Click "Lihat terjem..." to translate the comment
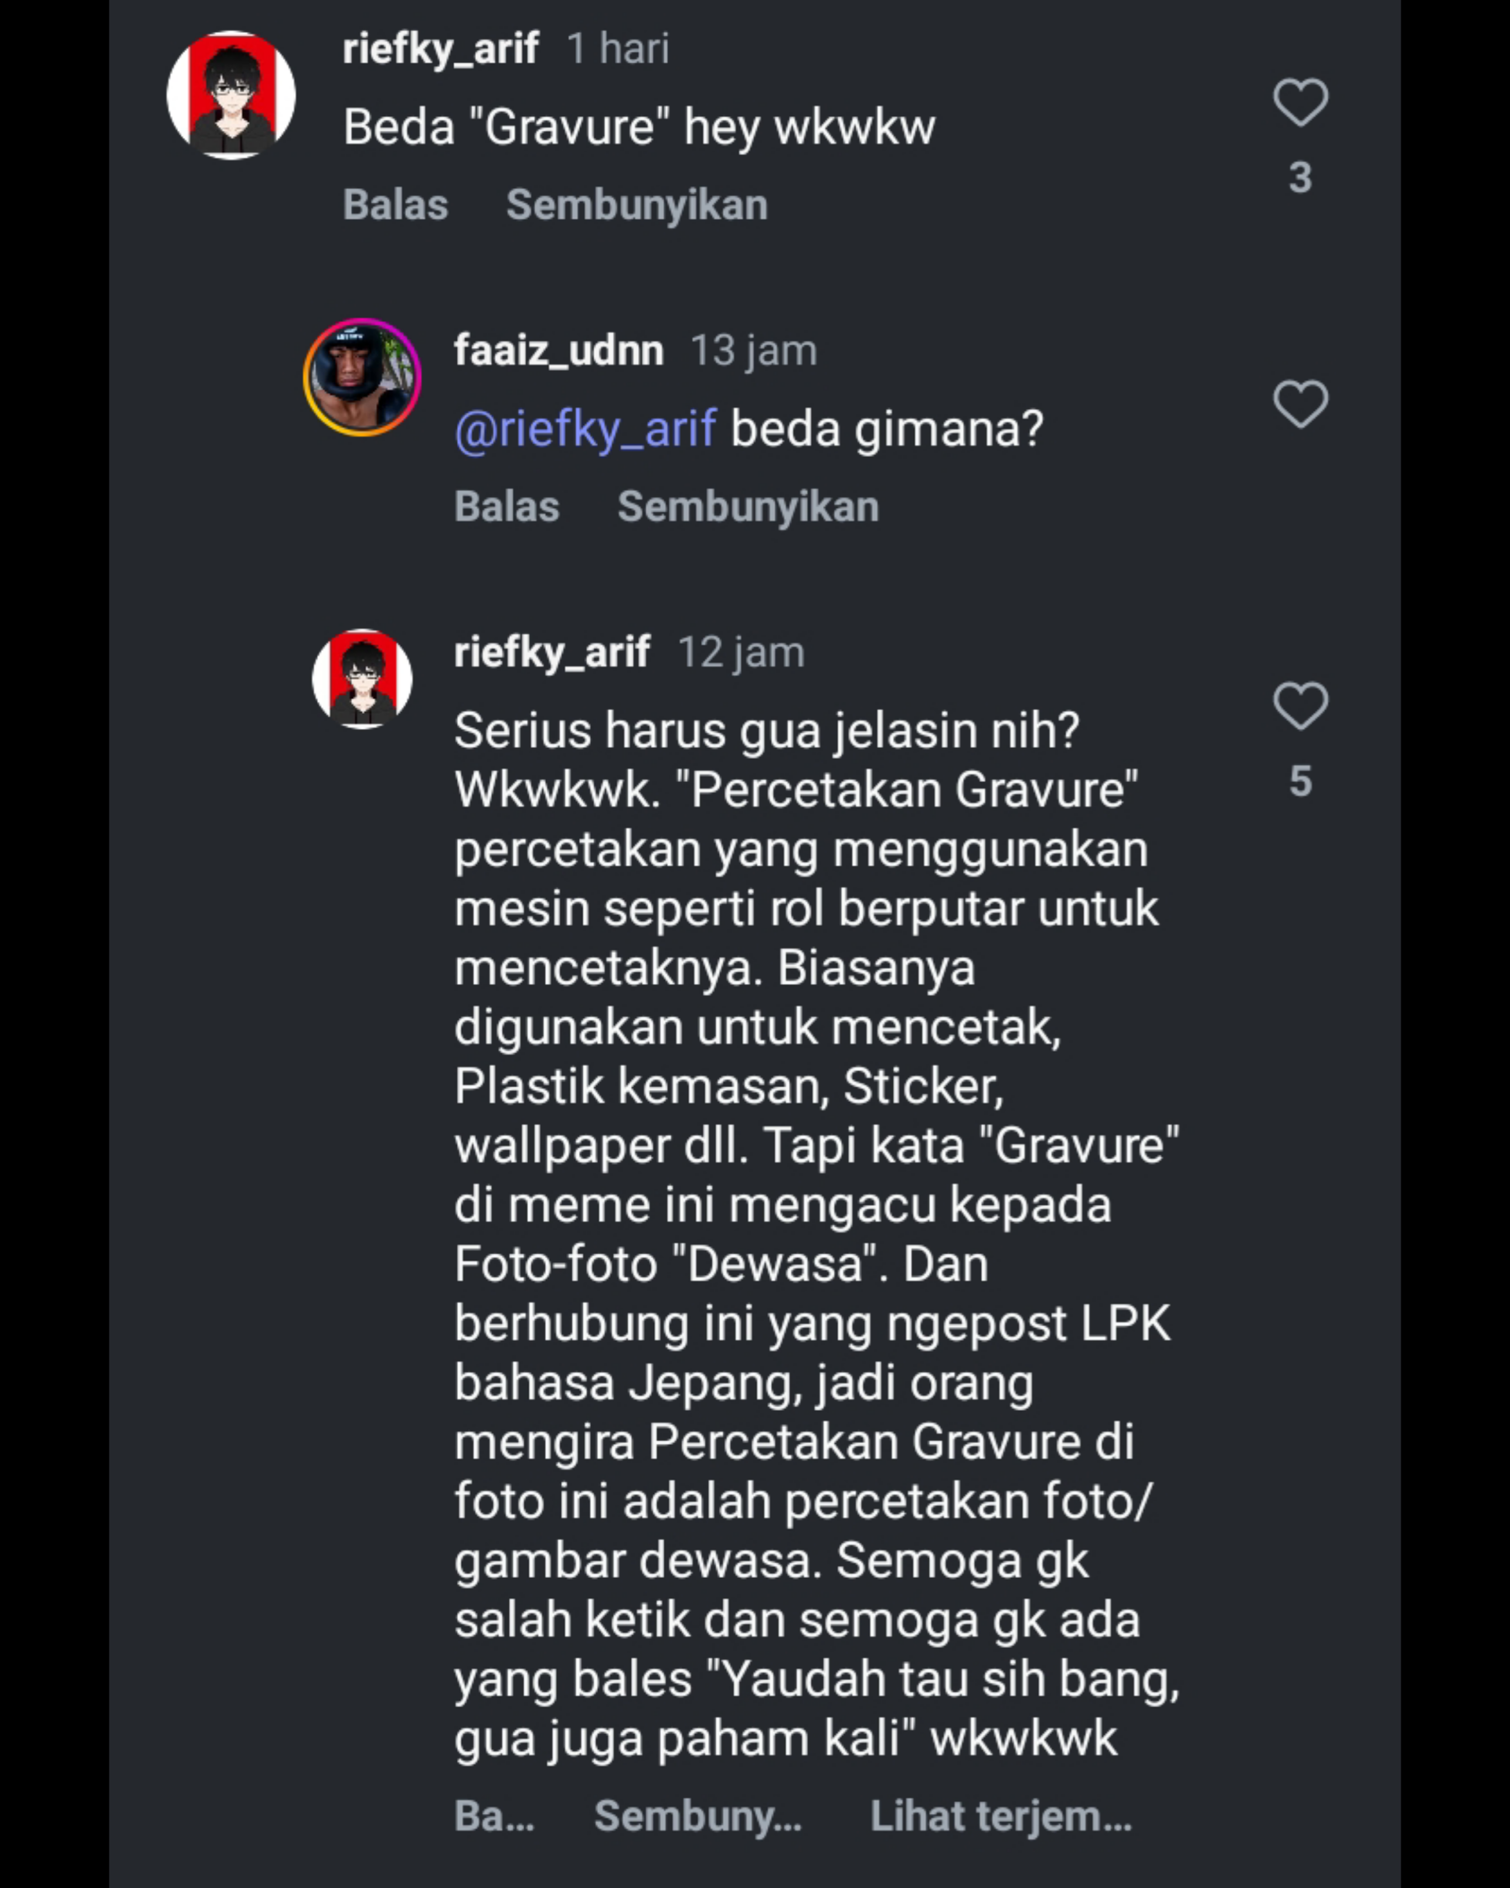Screen dimensions: 1510x1888 pyautogui.click(x=1001, y=1816)
